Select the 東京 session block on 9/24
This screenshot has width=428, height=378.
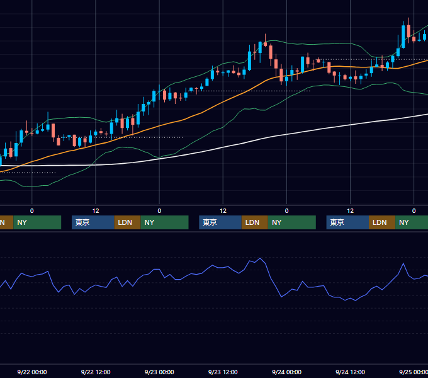pyautogui.click(x=347, y=222)
